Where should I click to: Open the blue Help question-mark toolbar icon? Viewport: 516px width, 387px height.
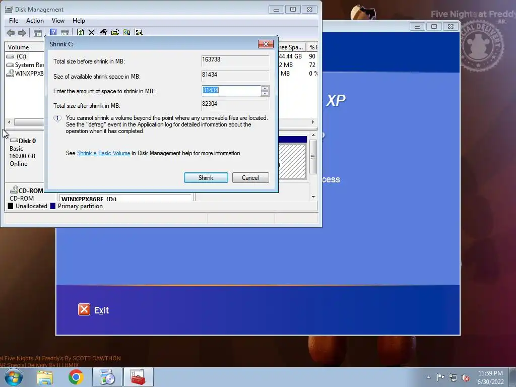53,33
